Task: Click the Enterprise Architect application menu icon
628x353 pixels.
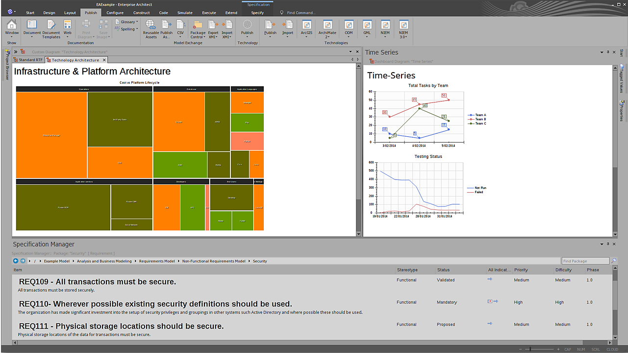Action: (11, 11)
